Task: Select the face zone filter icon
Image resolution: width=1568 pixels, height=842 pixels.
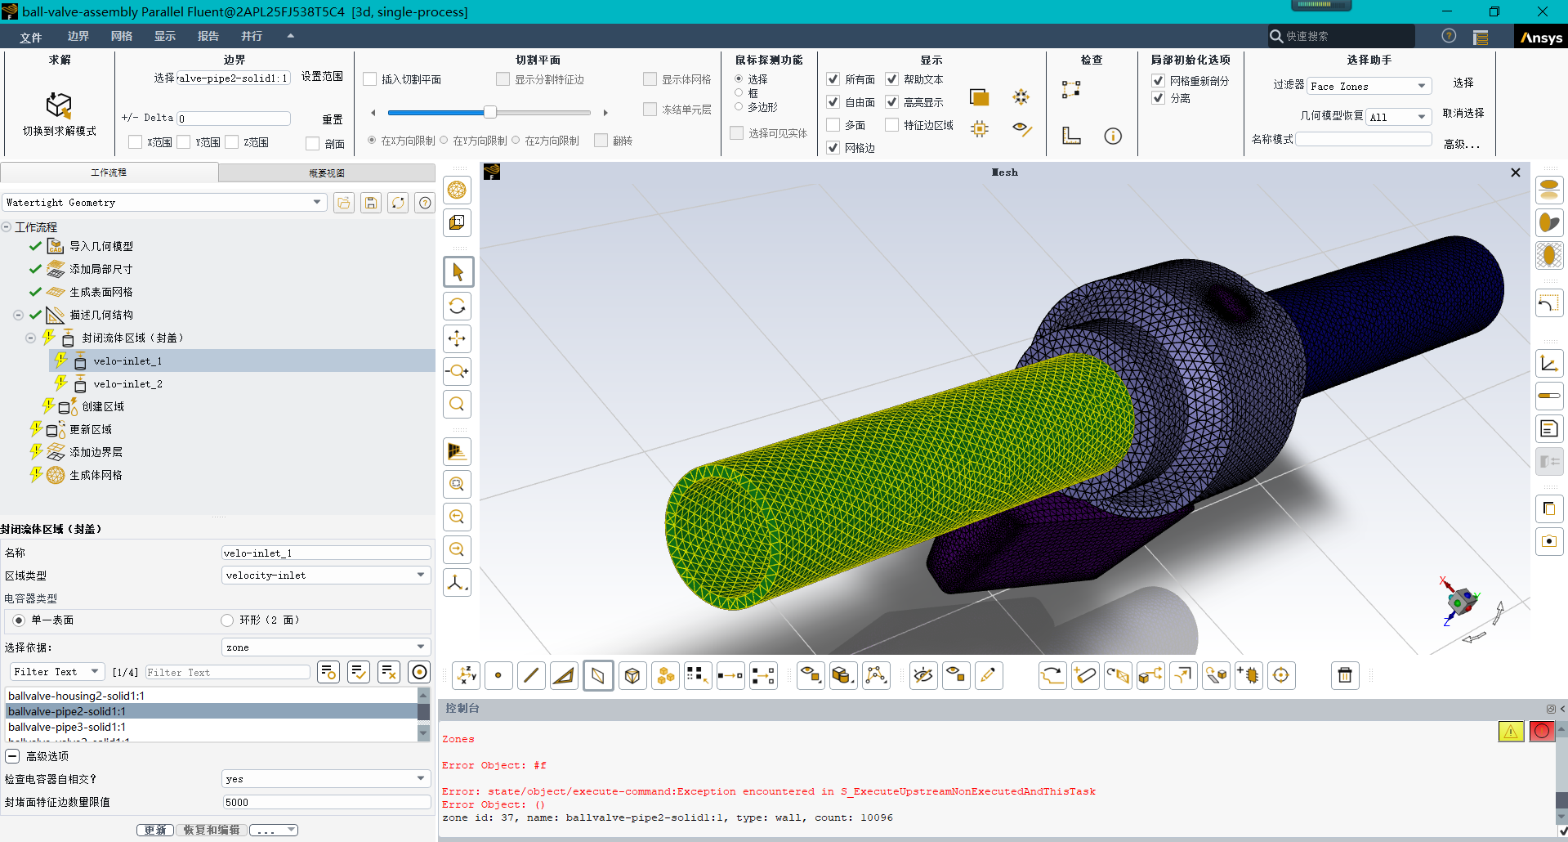Action: pyautogui.click(x=598, y=675)
